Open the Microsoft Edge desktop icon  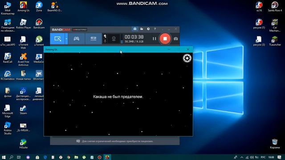pos(8,111)
